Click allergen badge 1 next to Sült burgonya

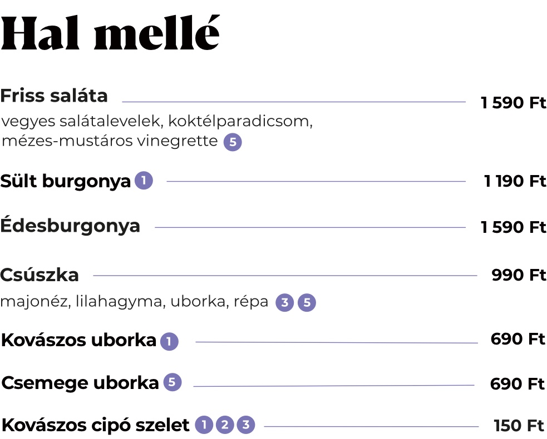pyautogui.click(x=144, y=181)
